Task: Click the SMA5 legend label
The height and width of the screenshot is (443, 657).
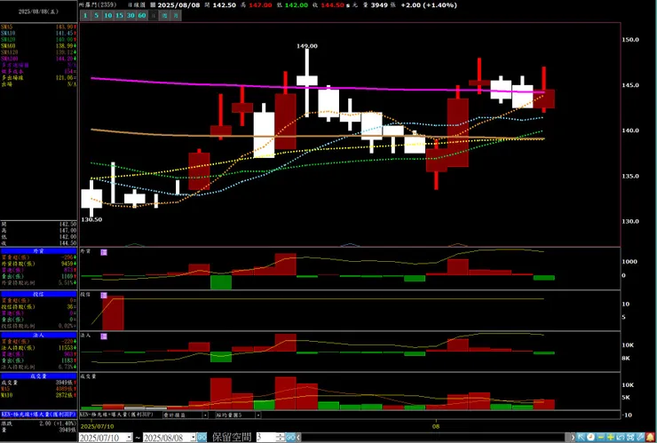Action: 7,27
